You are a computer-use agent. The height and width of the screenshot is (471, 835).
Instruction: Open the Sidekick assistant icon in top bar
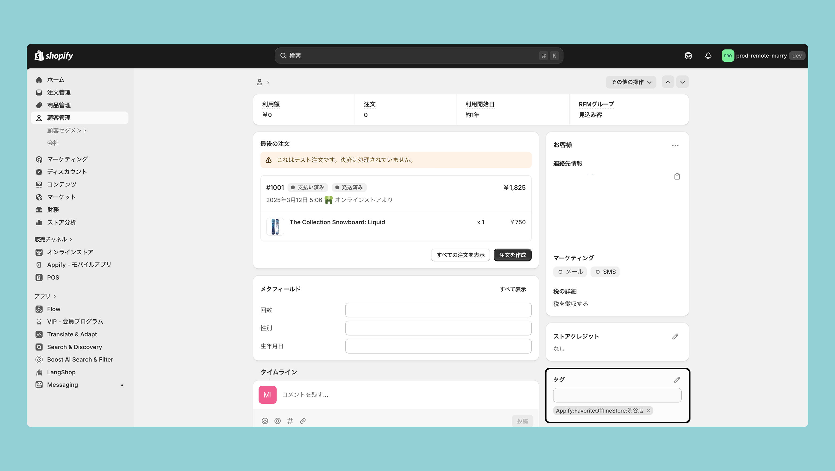(688, 56)
